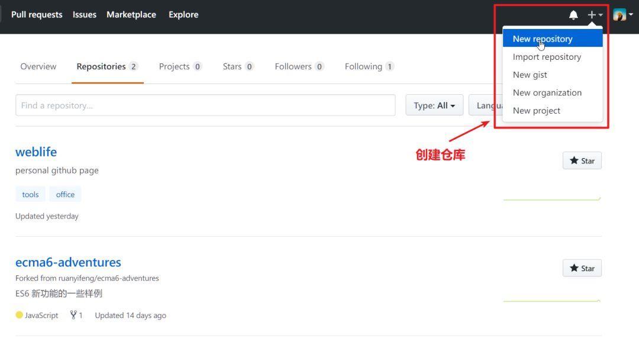Click the ecma6-adventures activity graph
Screen dimensions: 639x347
552,301
